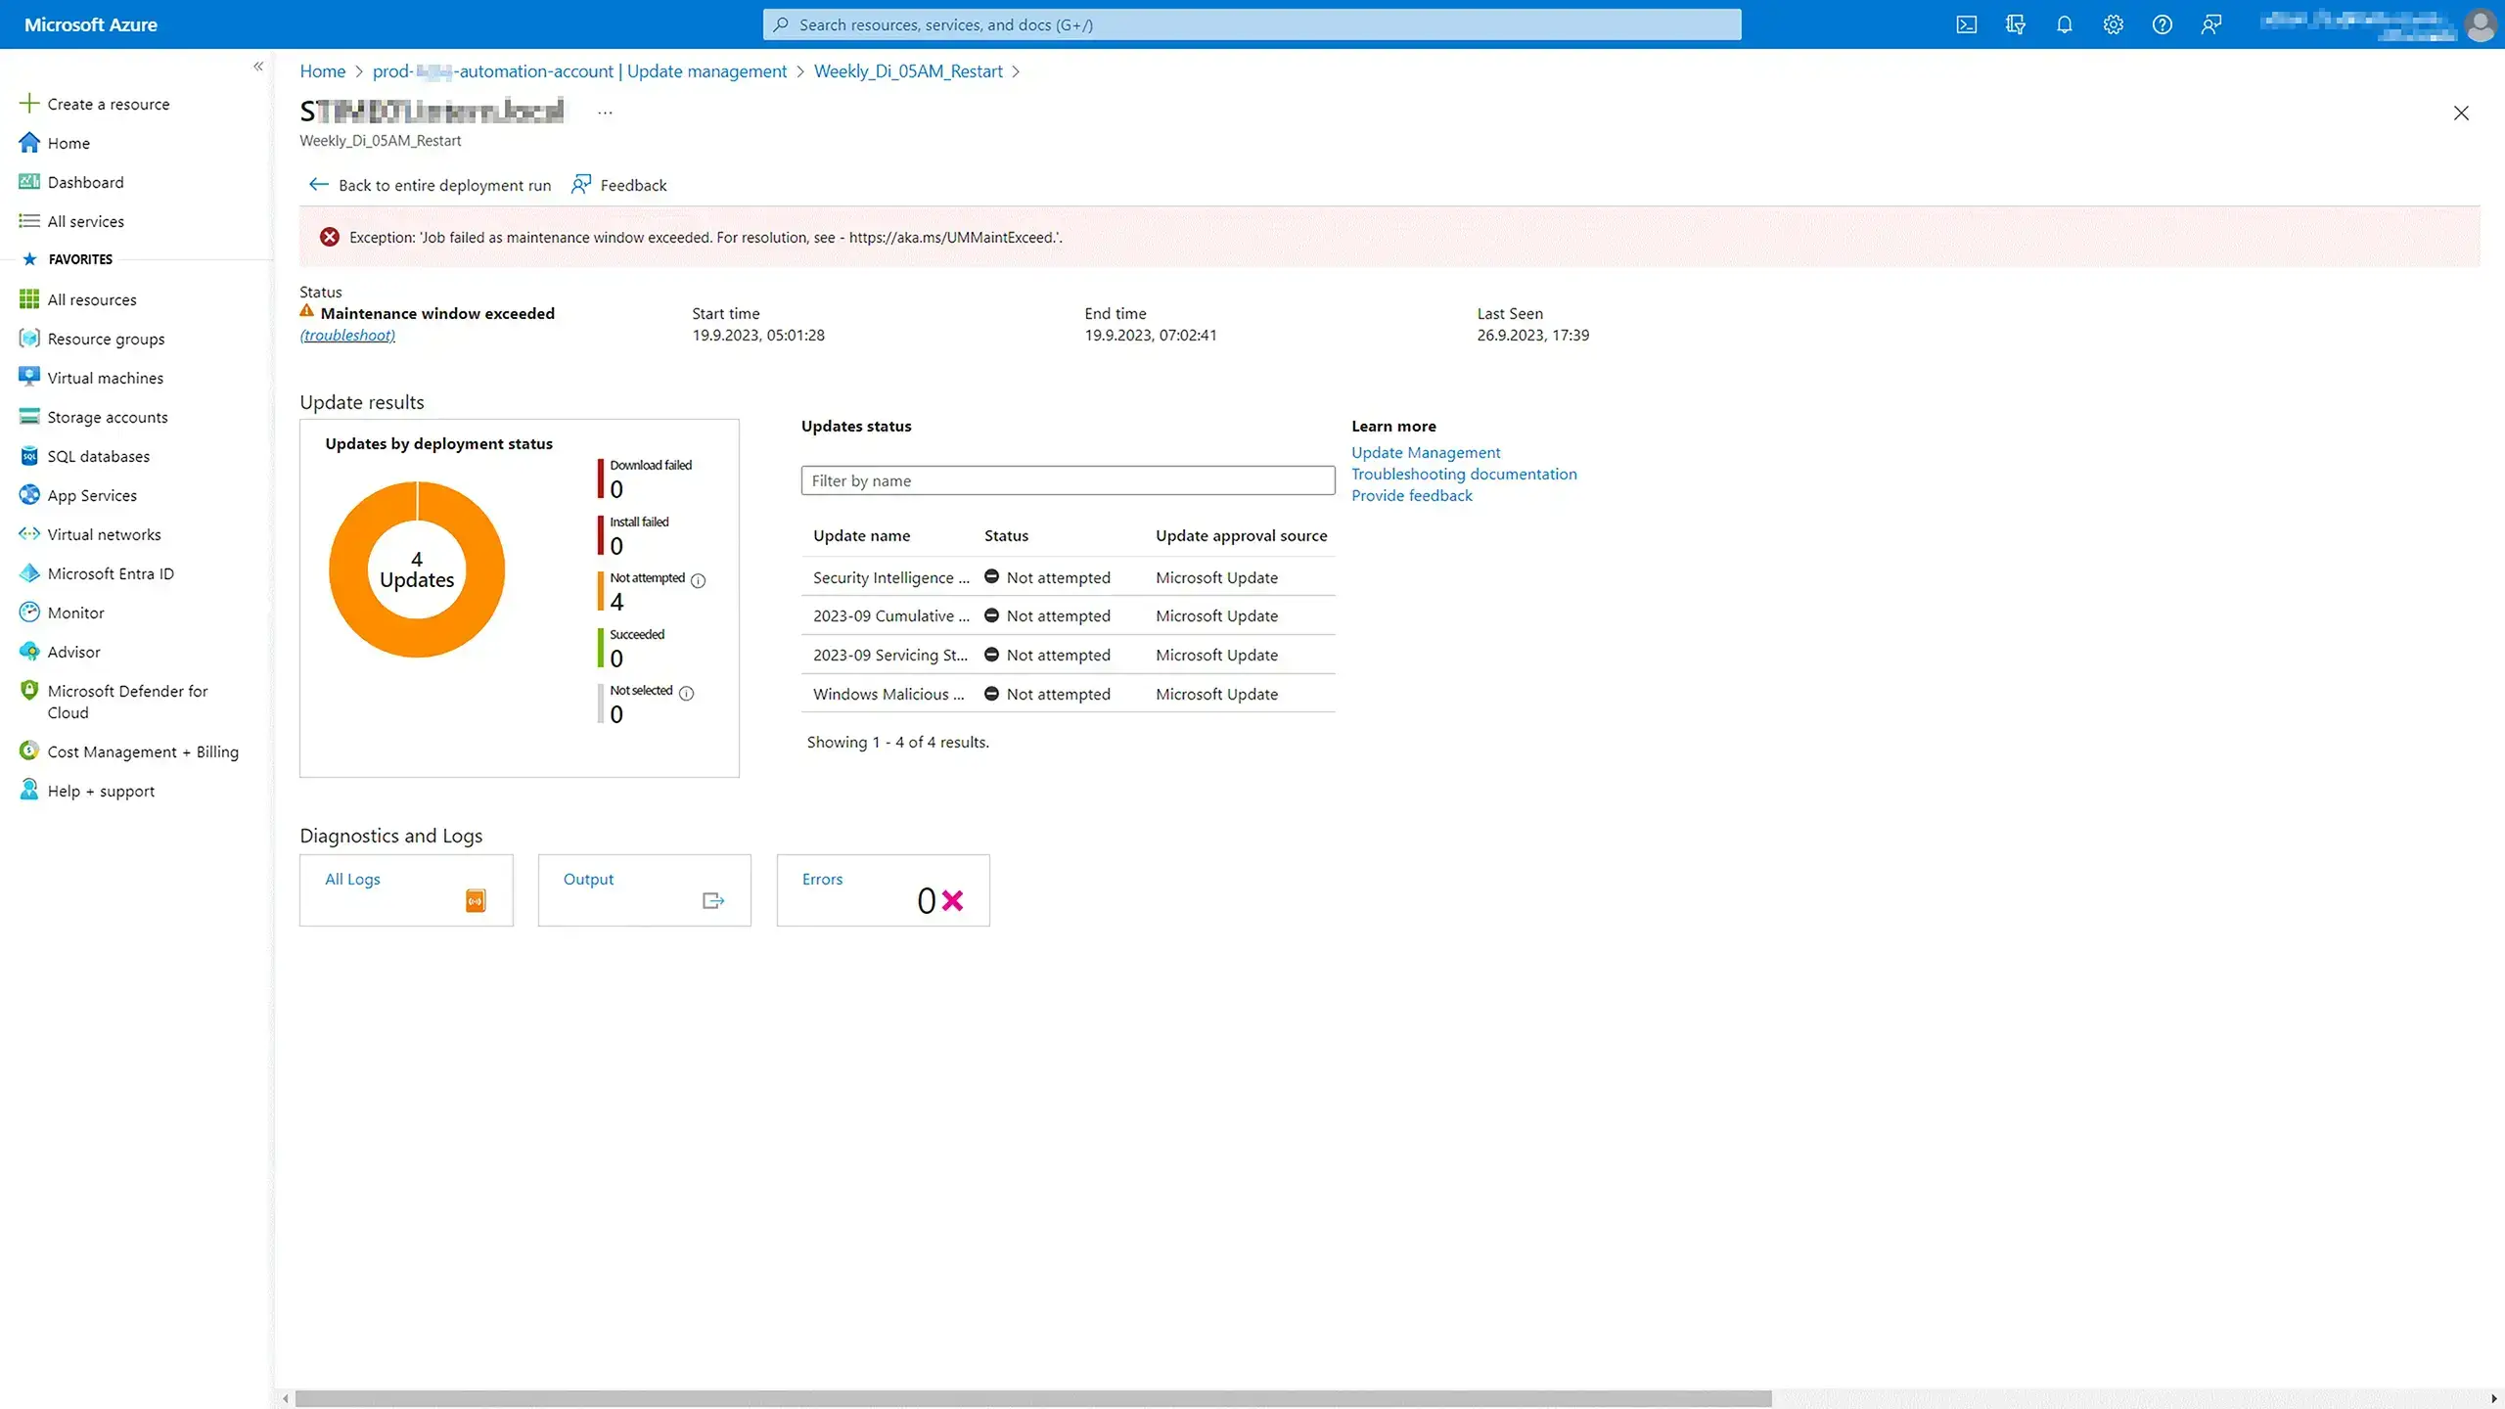Collapse the left sidebar with double chevron
This screenshot has height=1409, width=2505.
(258, 67)
